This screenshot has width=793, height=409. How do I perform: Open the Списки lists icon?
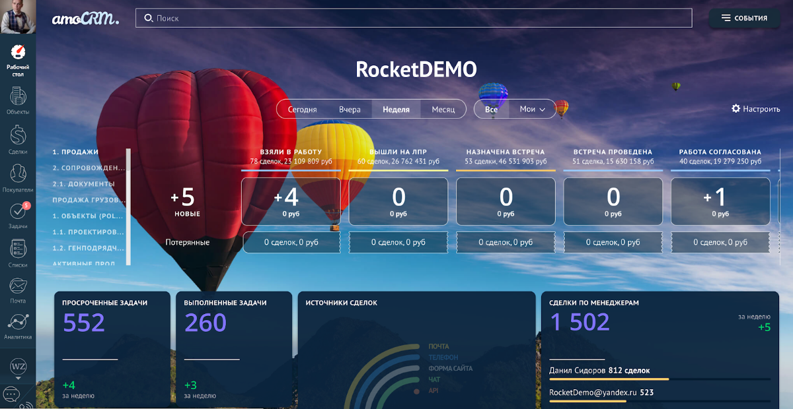pyautogui.click(x=18, y=251)
